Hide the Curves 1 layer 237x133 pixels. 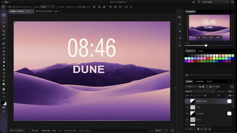click(187, 113)
